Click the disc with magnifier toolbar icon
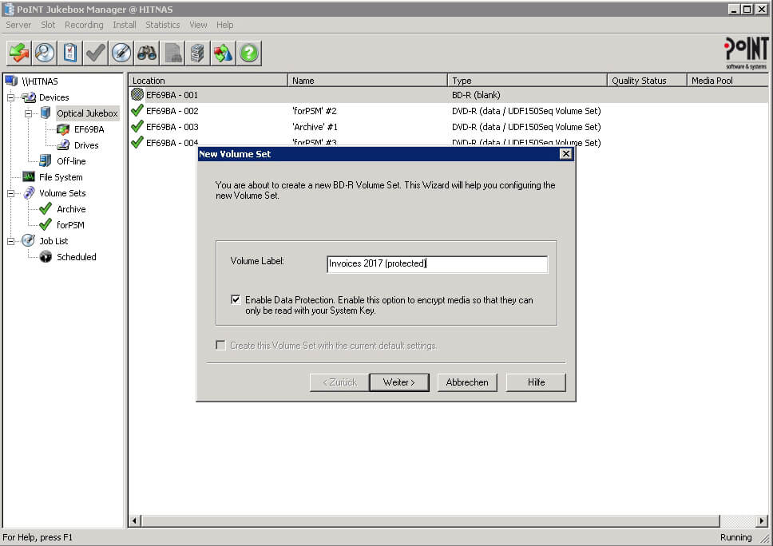 (45, 53)
